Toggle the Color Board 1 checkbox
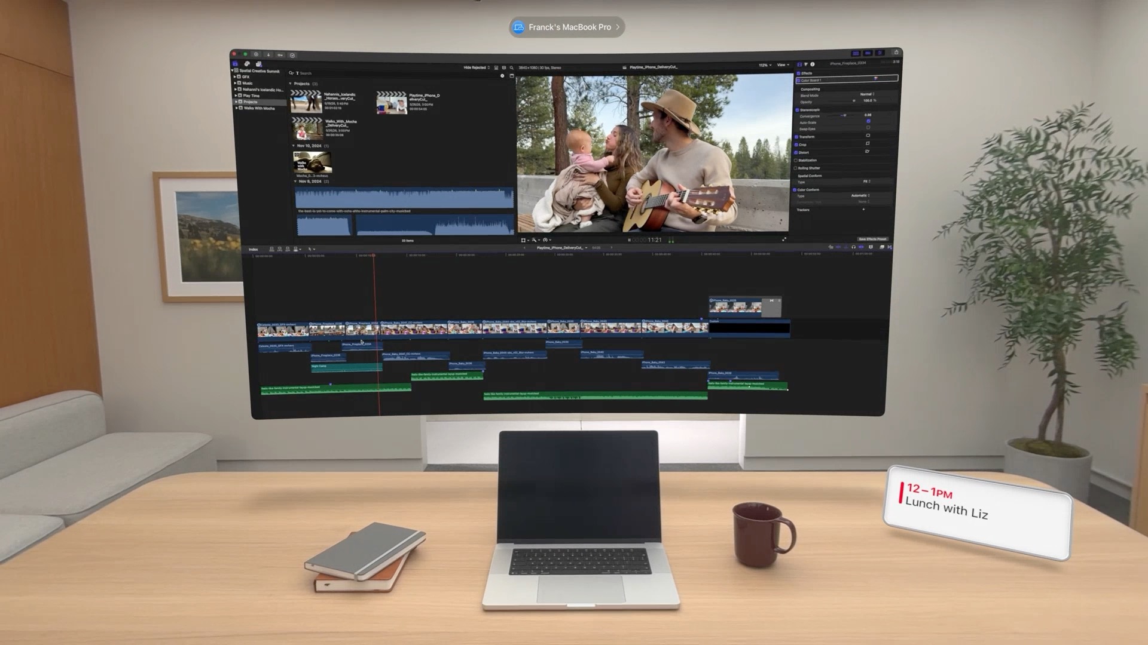Image resolution: width=1148 pixels, height=645 pixels. tap(798, 80)
